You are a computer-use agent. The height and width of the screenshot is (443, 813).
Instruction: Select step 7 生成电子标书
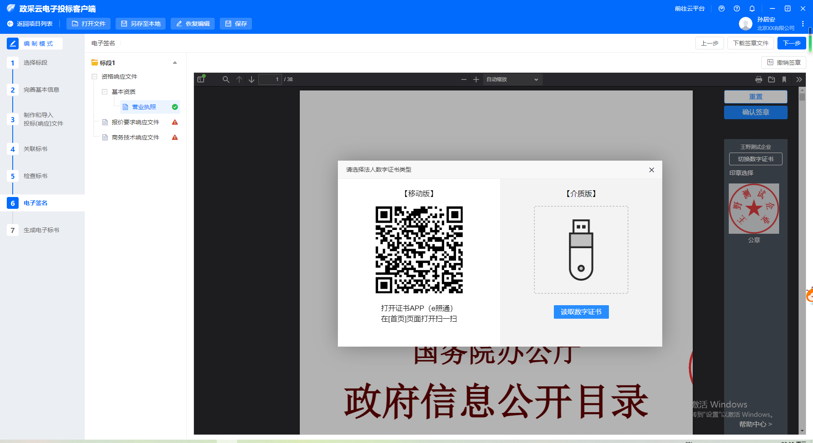(x=41, y=230)
